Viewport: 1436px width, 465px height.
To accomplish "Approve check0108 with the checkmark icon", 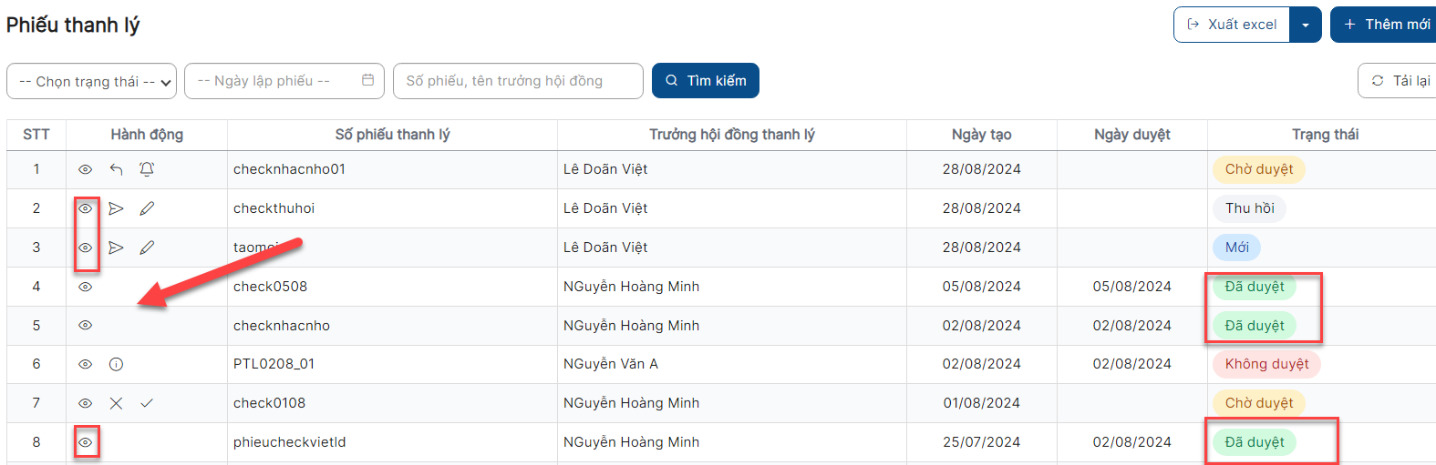I will pyautogui.click(x=147, y=403).
